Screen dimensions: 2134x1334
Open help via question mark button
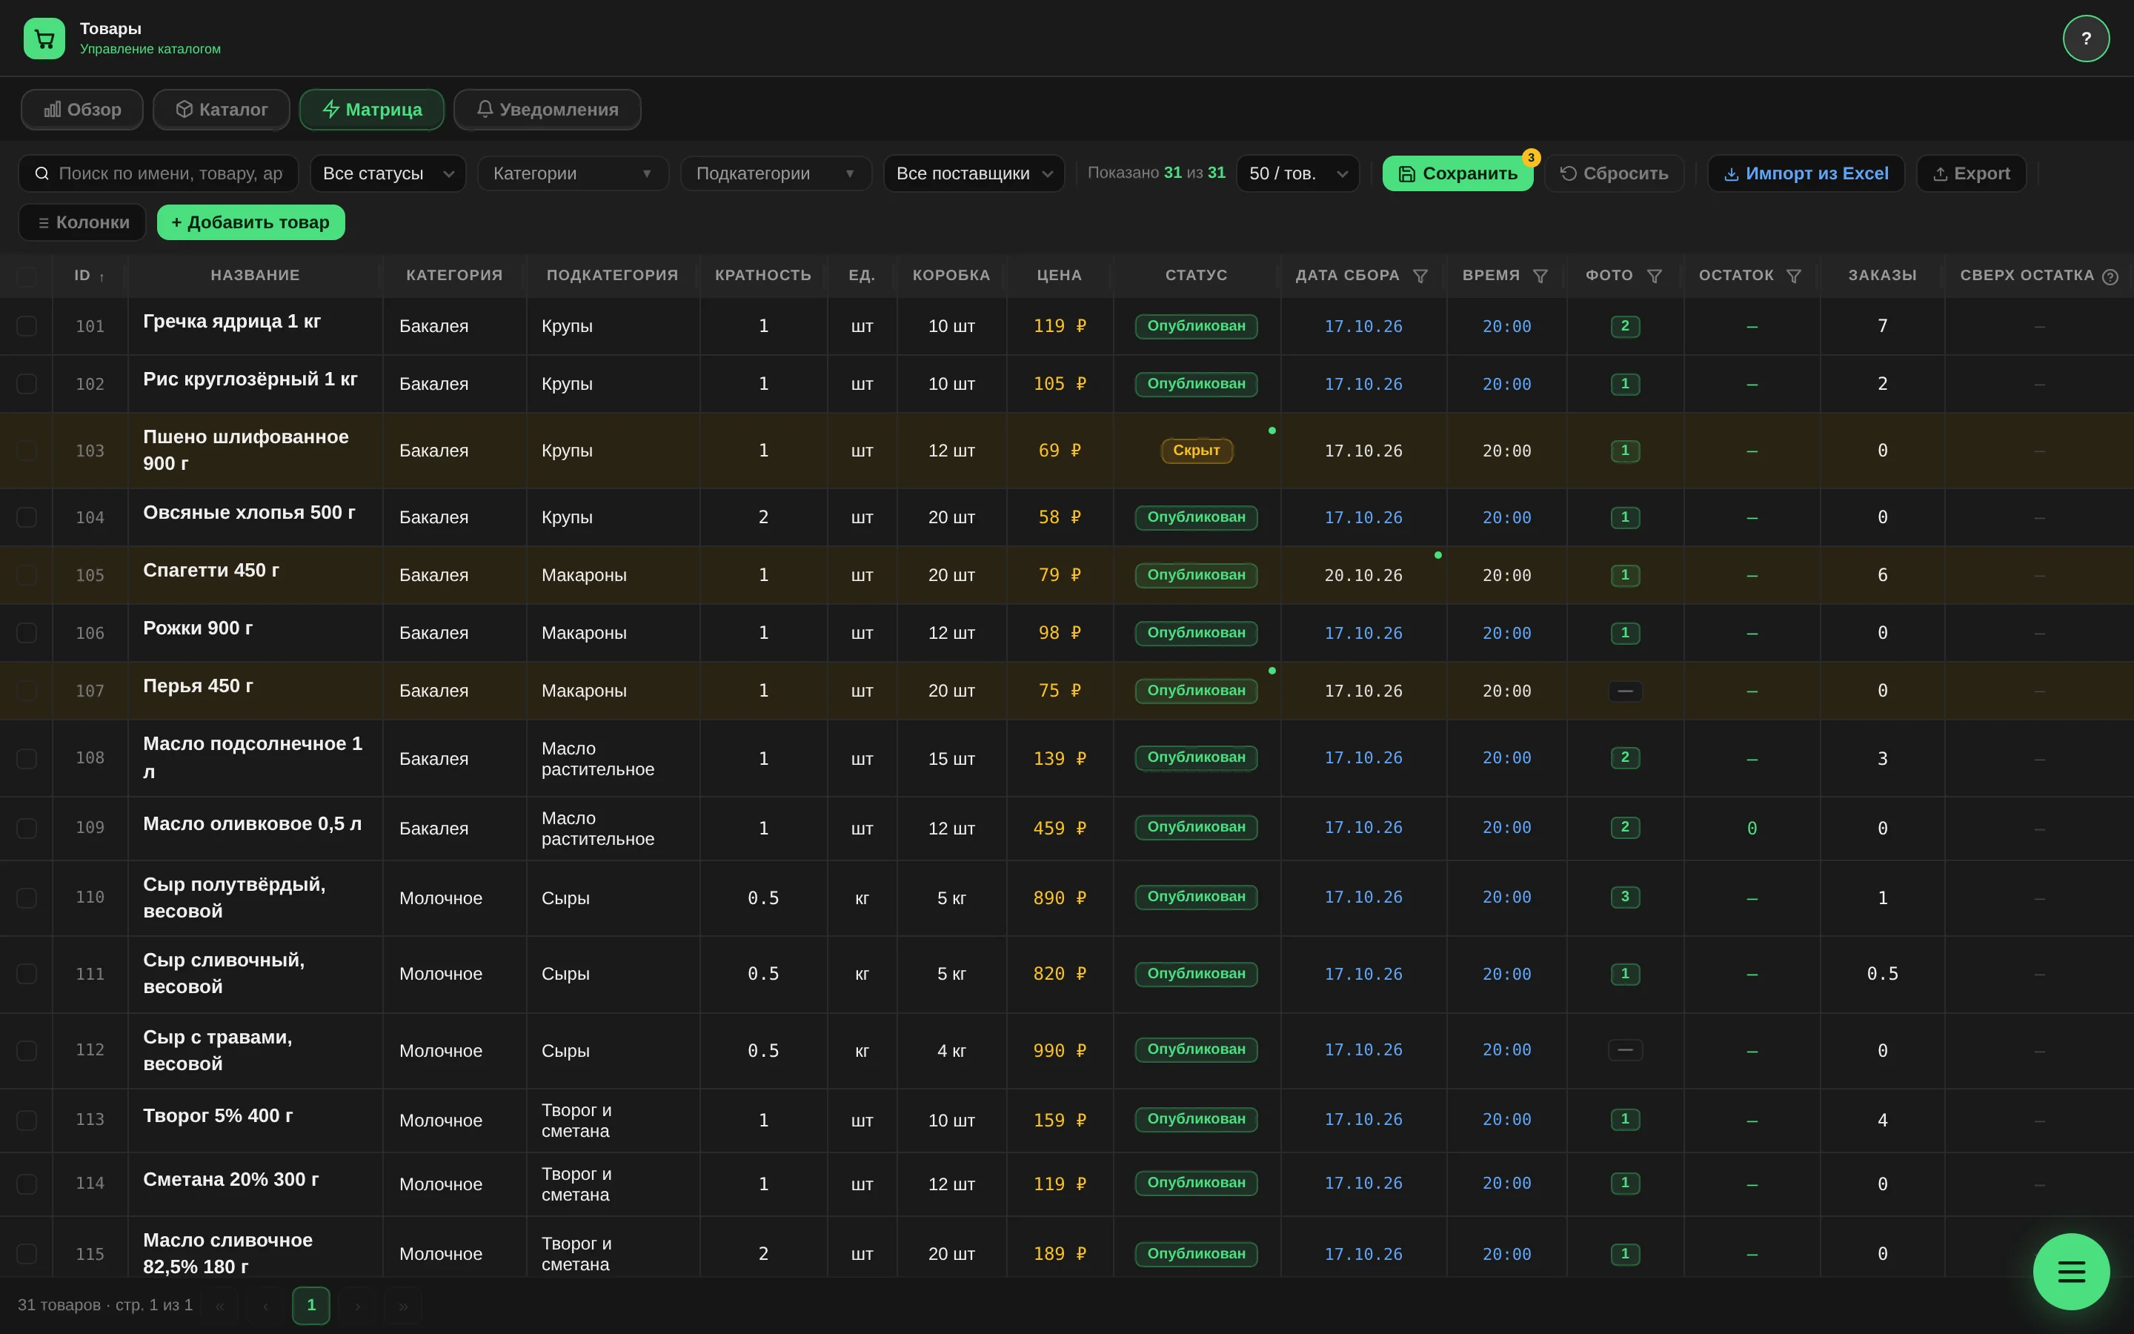[2086, 39]
